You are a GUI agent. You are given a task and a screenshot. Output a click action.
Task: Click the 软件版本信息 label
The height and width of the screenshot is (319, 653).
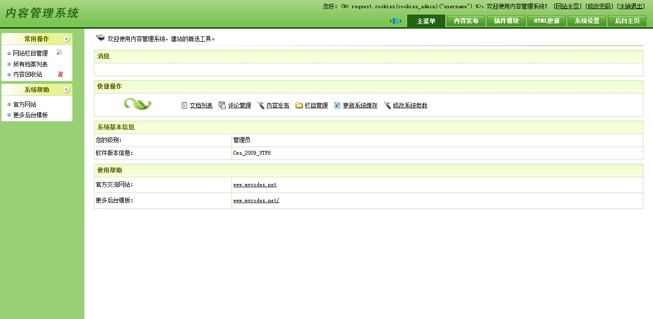[114, 153]
